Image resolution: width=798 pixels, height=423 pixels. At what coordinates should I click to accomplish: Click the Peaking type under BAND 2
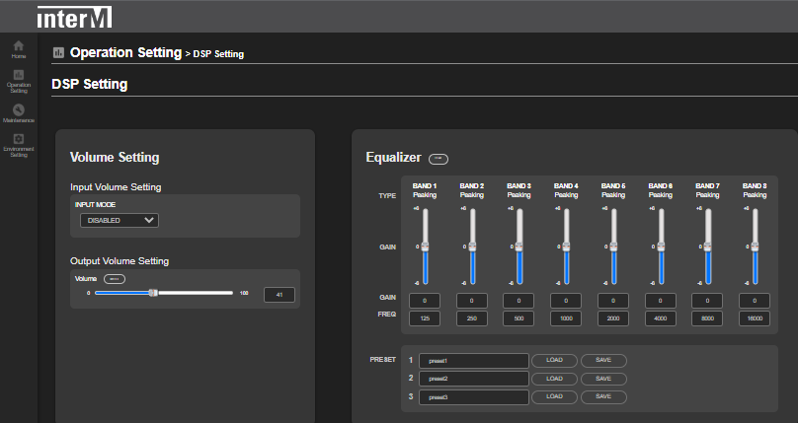[x=472, y=195]
